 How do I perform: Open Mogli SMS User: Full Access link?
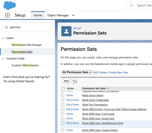pyautogui.click(x=98, y=114)
